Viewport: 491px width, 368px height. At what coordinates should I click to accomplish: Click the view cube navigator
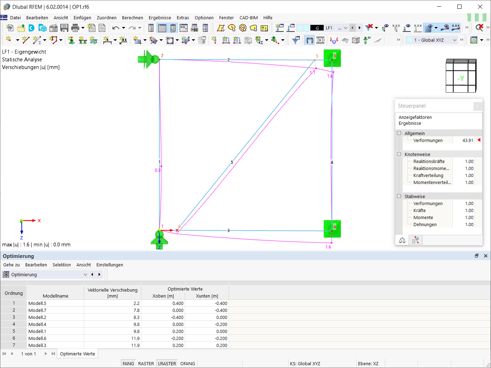pos(461,76)
